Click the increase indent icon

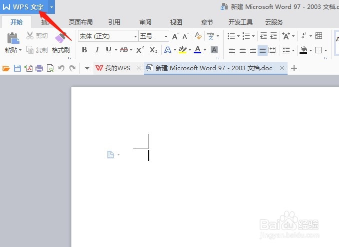click(x=274, y=36)
